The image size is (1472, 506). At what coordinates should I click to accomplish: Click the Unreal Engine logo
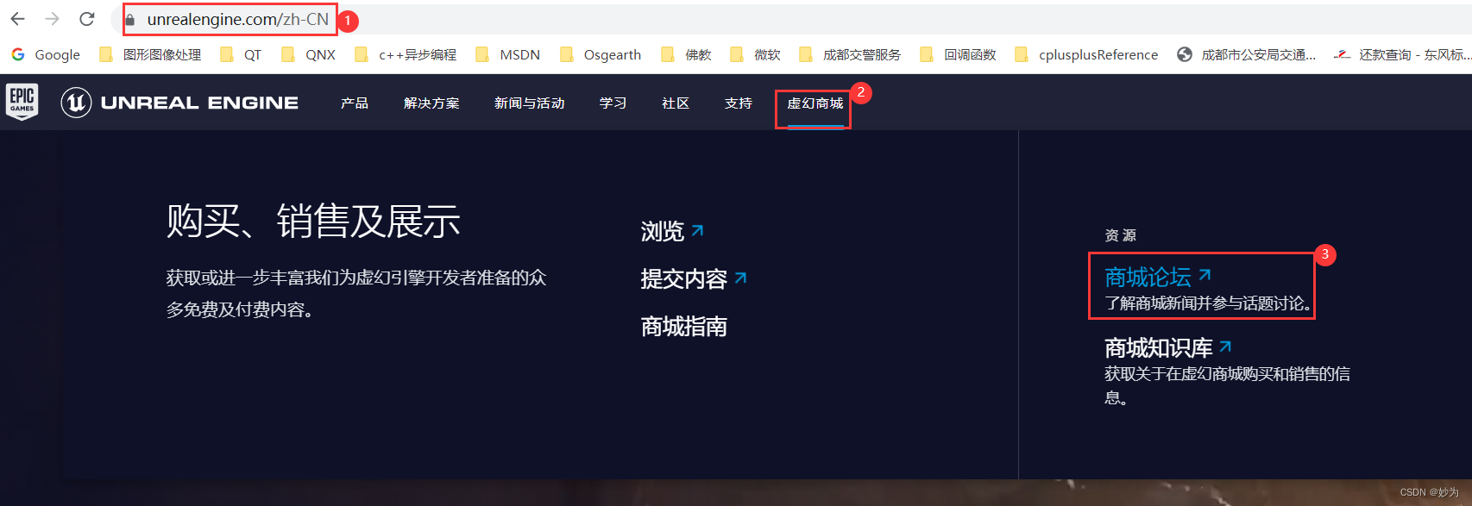coord(179,103)
